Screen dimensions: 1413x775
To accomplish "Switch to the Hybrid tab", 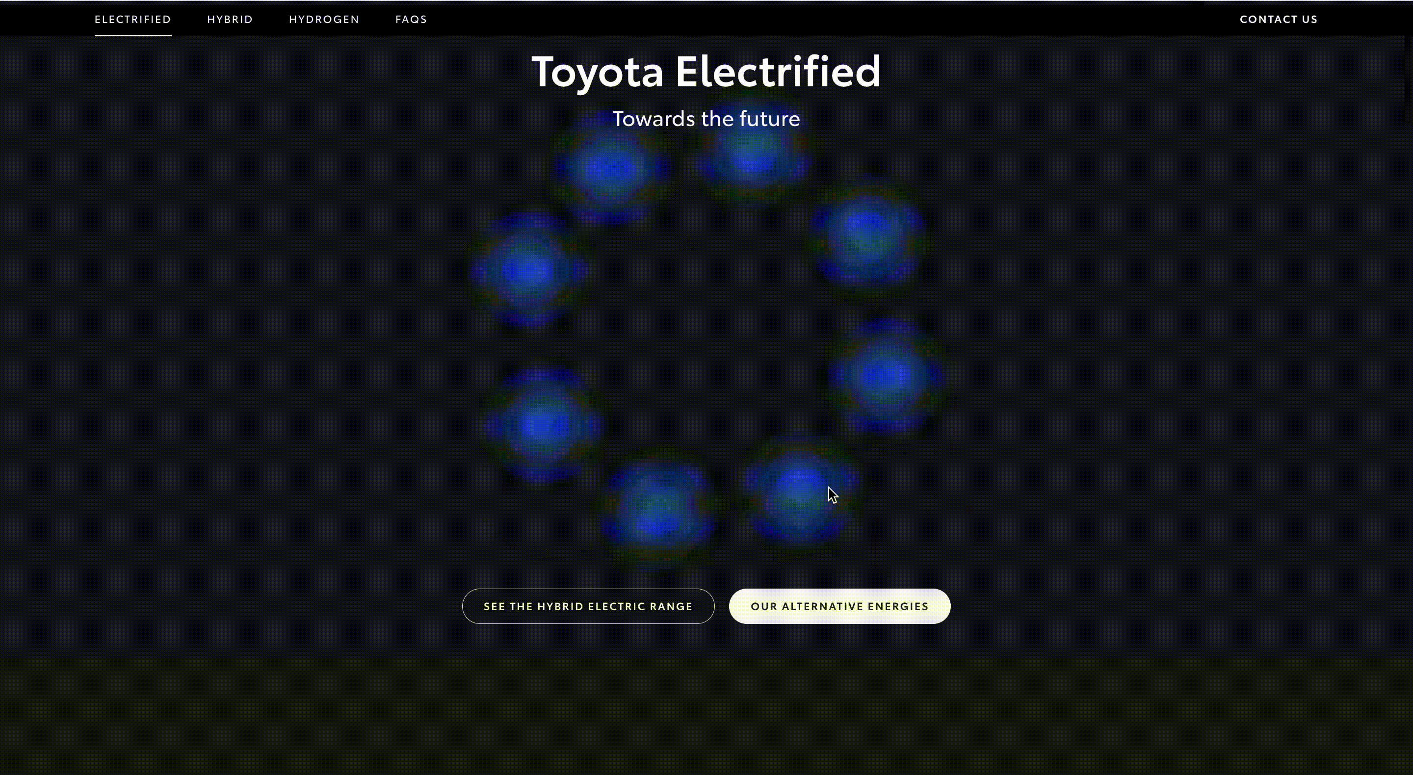I will 230,19.
